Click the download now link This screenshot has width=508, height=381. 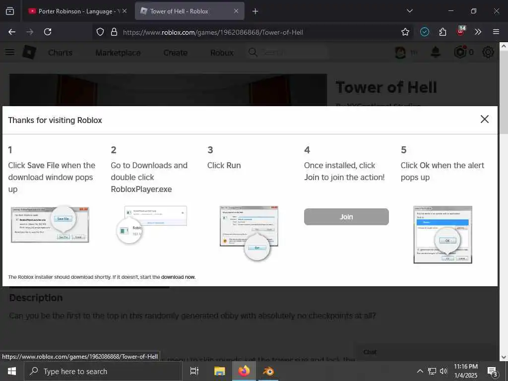[178, 277]
